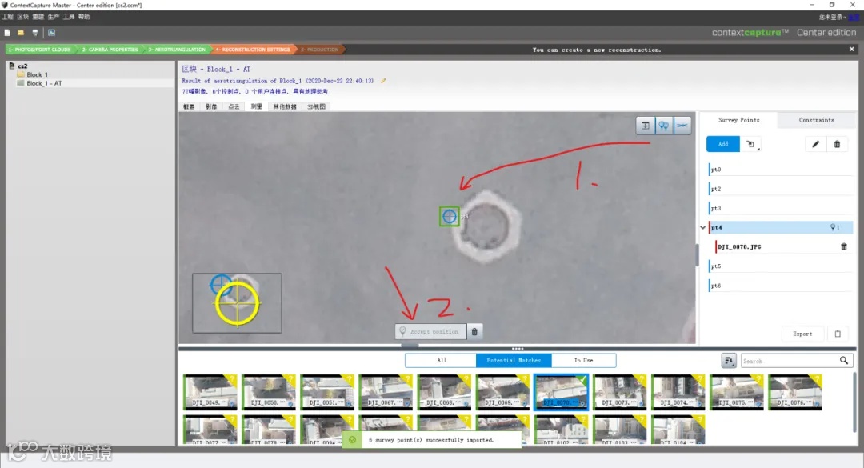Open an existing project via the folder icon

click(x=21, y=33)
